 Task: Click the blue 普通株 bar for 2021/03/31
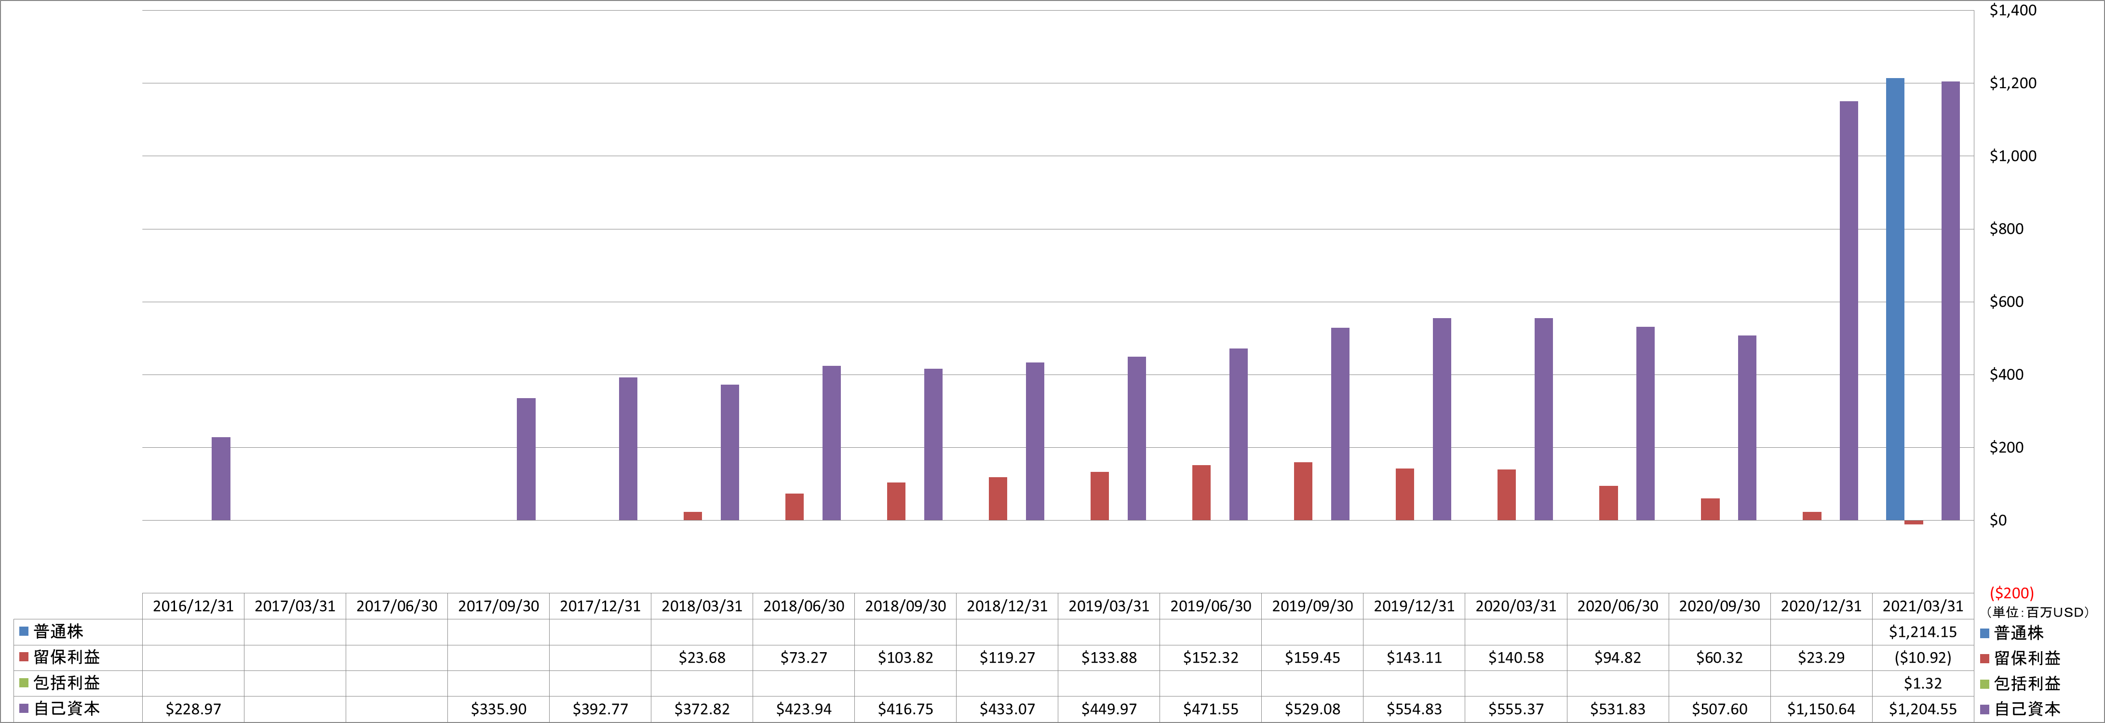(x=1895, y=299)
